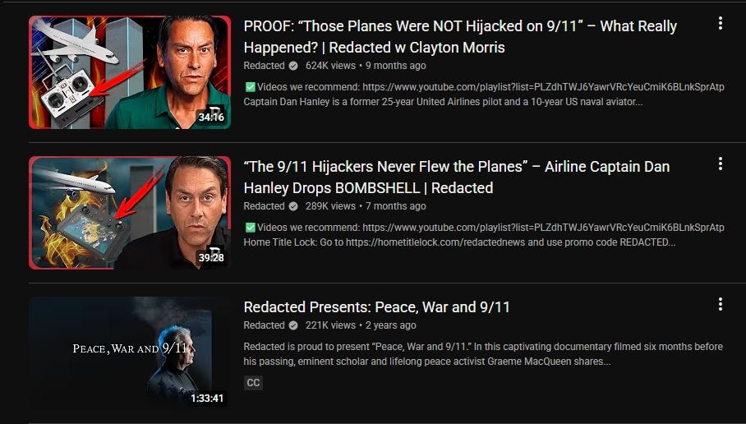Open the three-dot menu for the Hanley BOMBSHELL video
The image size is (746, 424).
[721, 164]
